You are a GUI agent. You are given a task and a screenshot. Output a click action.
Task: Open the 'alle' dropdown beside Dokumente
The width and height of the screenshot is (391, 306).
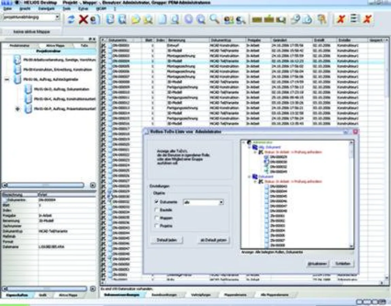221,202
